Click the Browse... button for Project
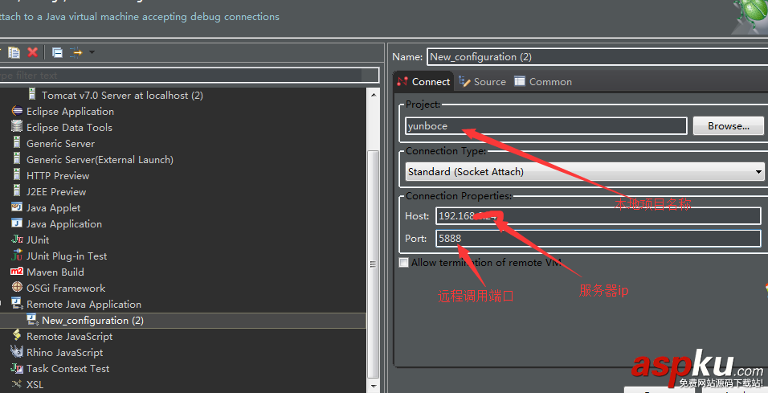This screenshot has width=768, height=393. (729, 126)
